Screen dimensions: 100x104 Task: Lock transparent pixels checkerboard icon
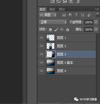(50, 29)
